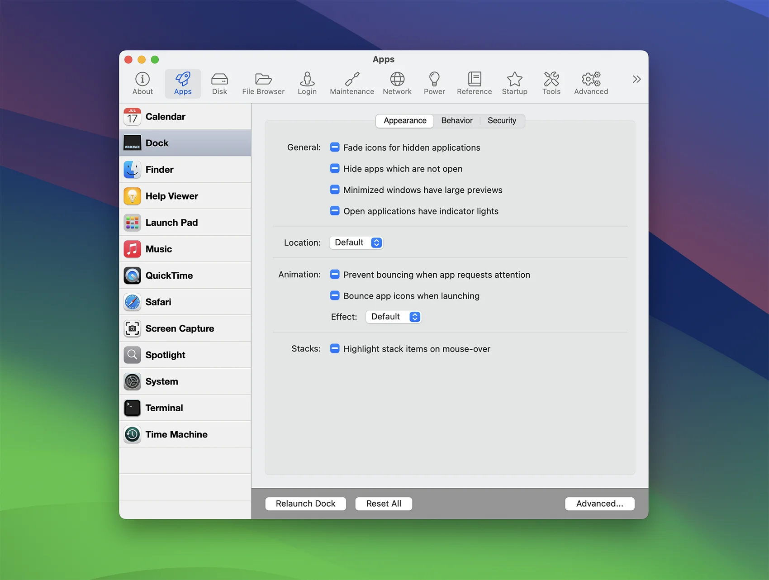Select the Apps rocket icon
769x580 pixels.
click(183, 84)
